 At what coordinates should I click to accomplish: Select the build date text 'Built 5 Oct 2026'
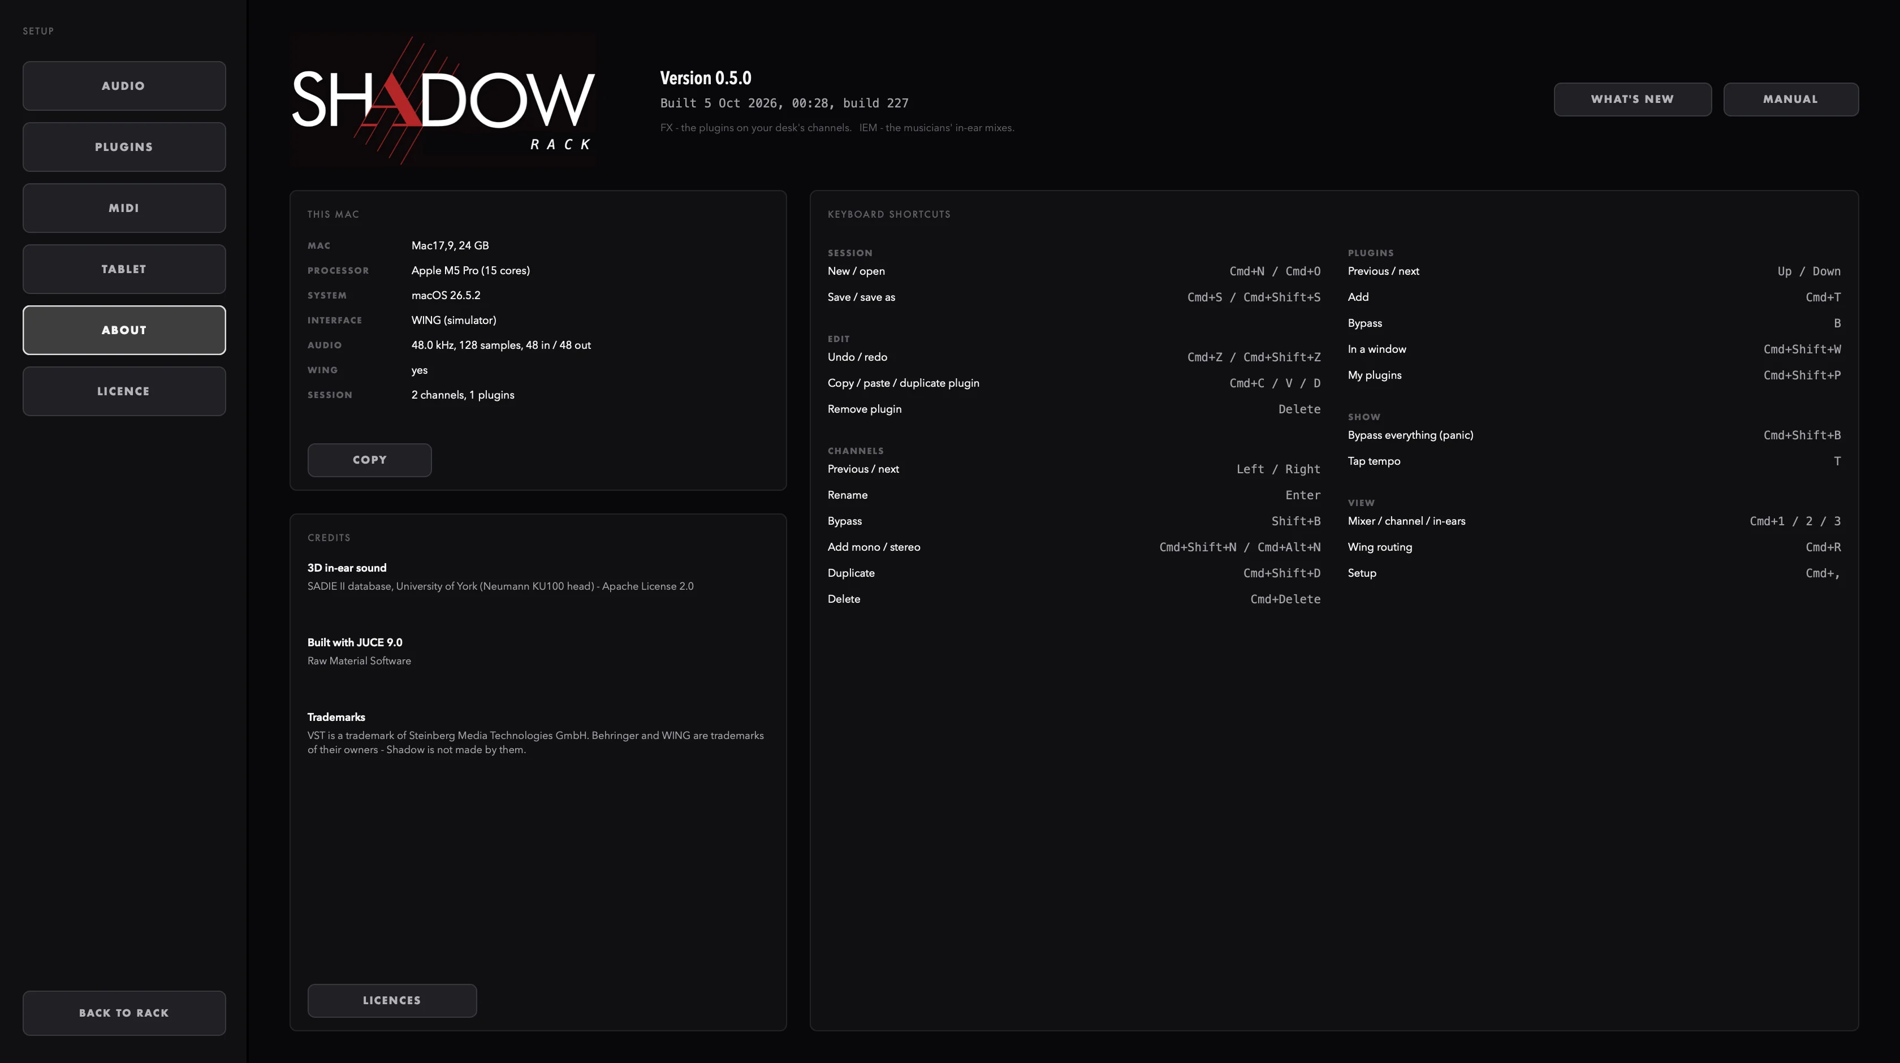[718, 103]
